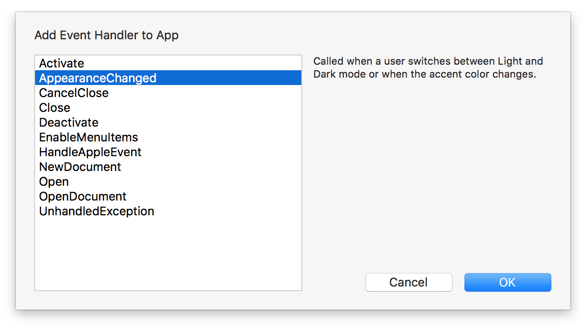The height and width of the screenshot is (329, 586).
Task: Click the 'accent color changes' description line
Action: pos(425,74)
